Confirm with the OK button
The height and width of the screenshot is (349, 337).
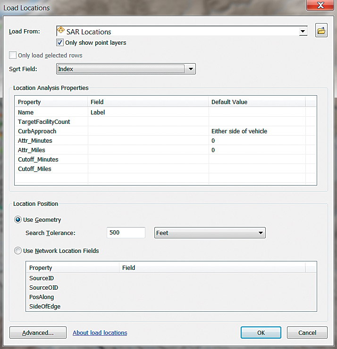261,333
